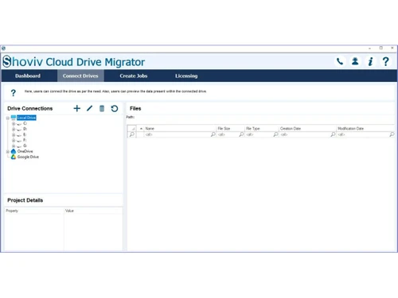Refresh the drive connections list
Image resolution: width=398 pixels, height=298 pixels.
click(x=115, y=108)
